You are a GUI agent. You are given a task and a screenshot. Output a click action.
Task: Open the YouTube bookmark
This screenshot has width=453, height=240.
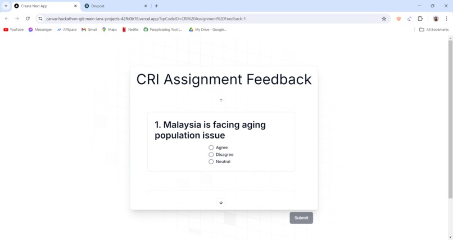point(13,30)
